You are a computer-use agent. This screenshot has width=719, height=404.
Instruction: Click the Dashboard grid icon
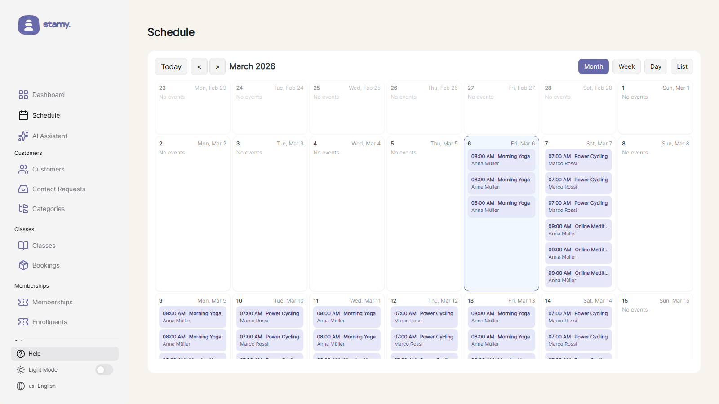(23, 95)
